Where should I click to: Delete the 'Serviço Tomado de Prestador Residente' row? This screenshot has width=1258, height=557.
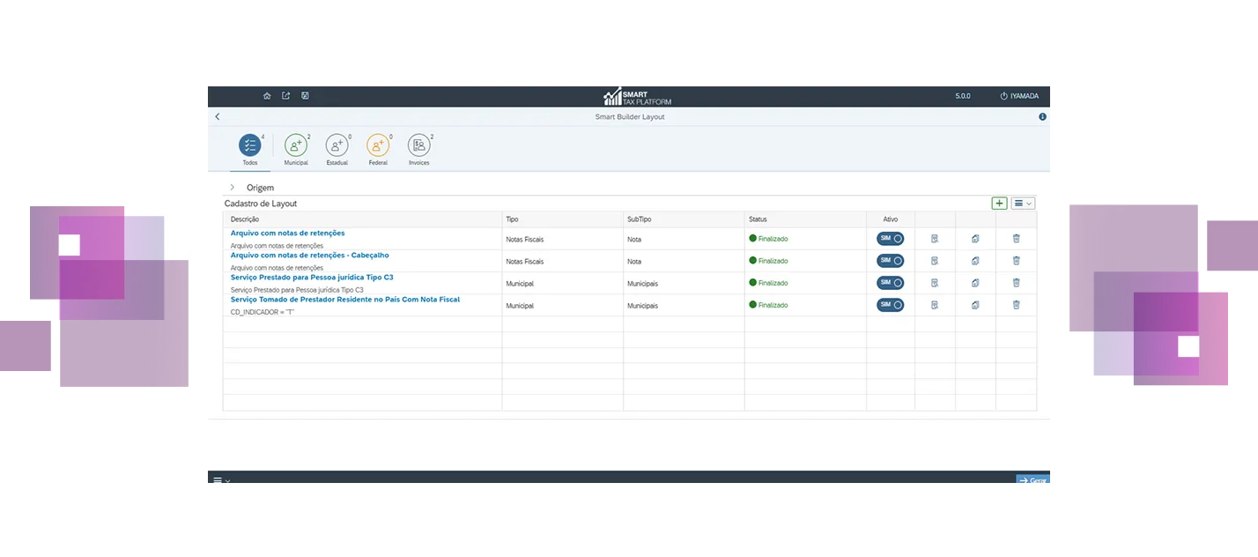point(1016,305)
